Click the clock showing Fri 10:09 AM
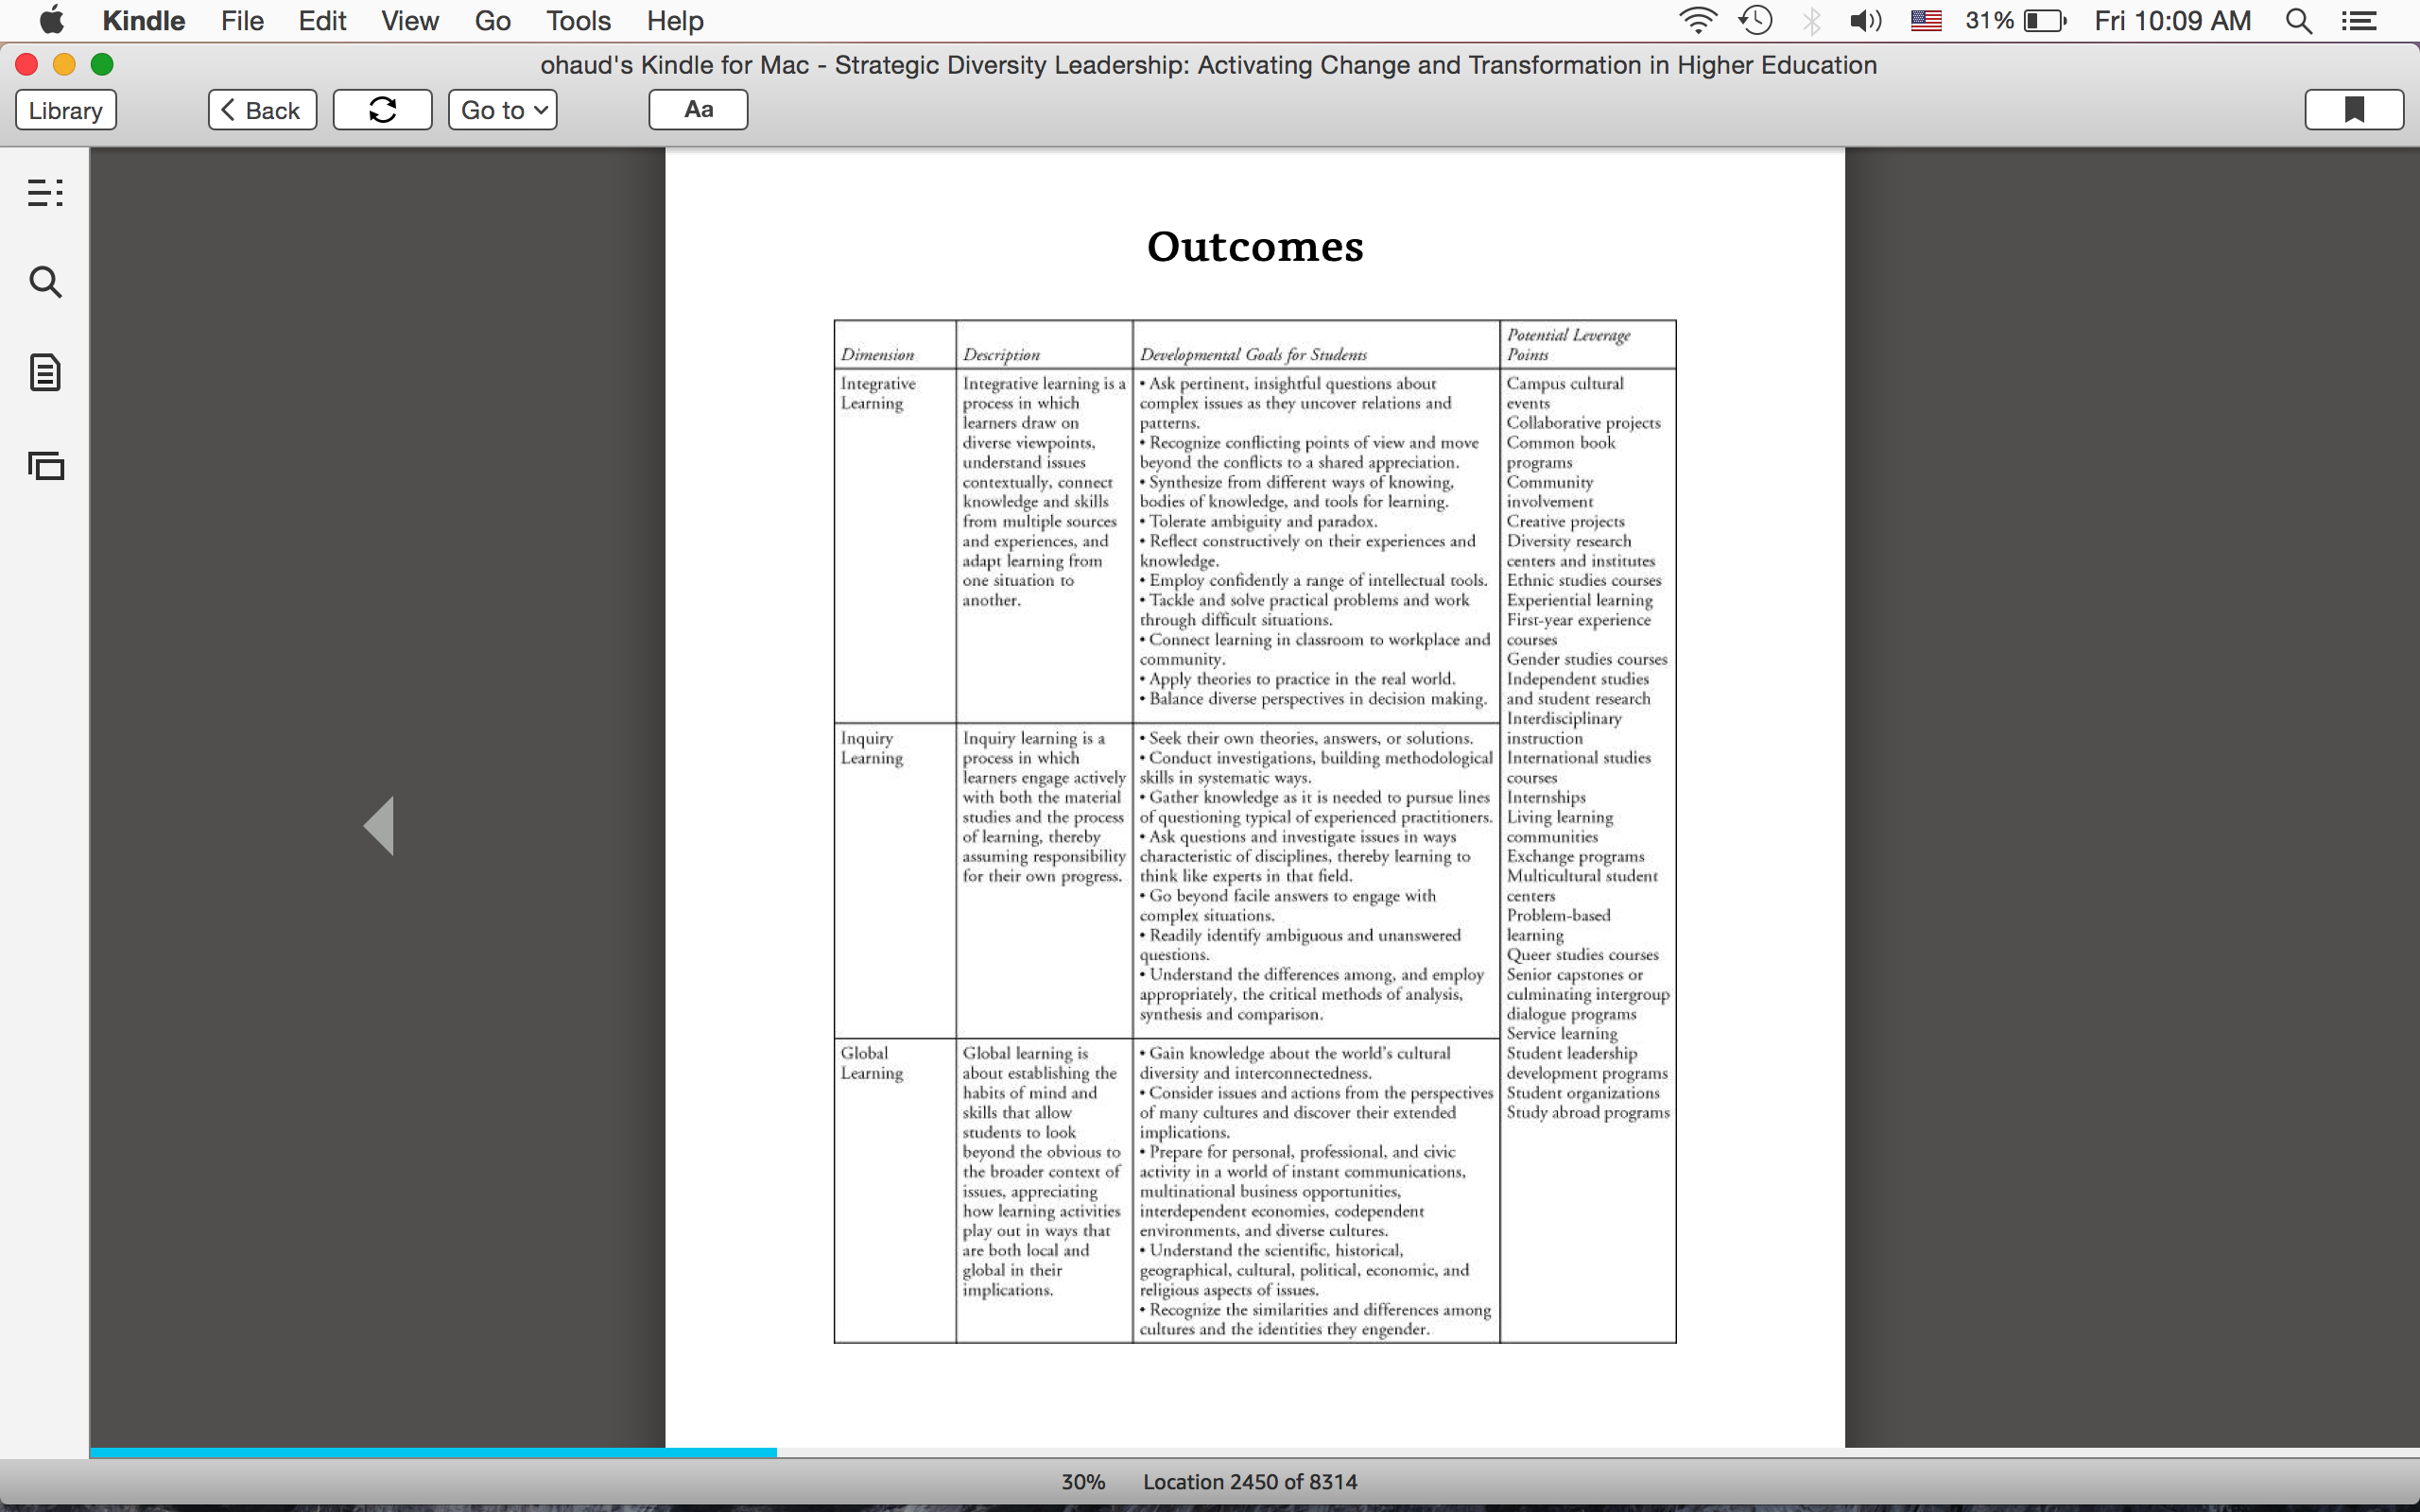 coord(2172,21)
